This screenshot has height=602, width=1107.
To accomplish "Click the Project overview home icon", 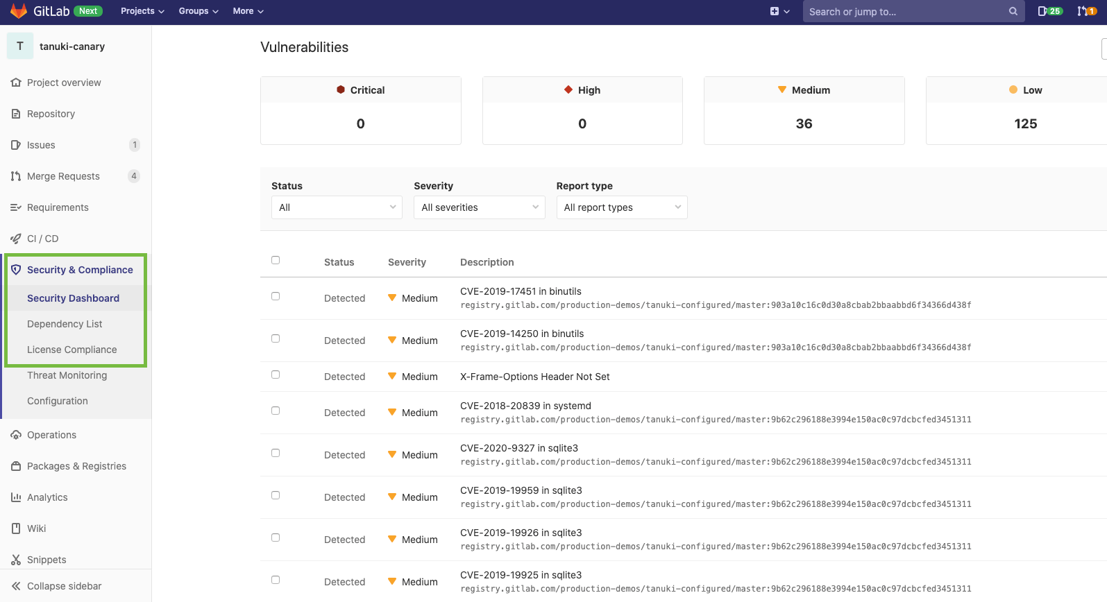I will pos(16,83).
